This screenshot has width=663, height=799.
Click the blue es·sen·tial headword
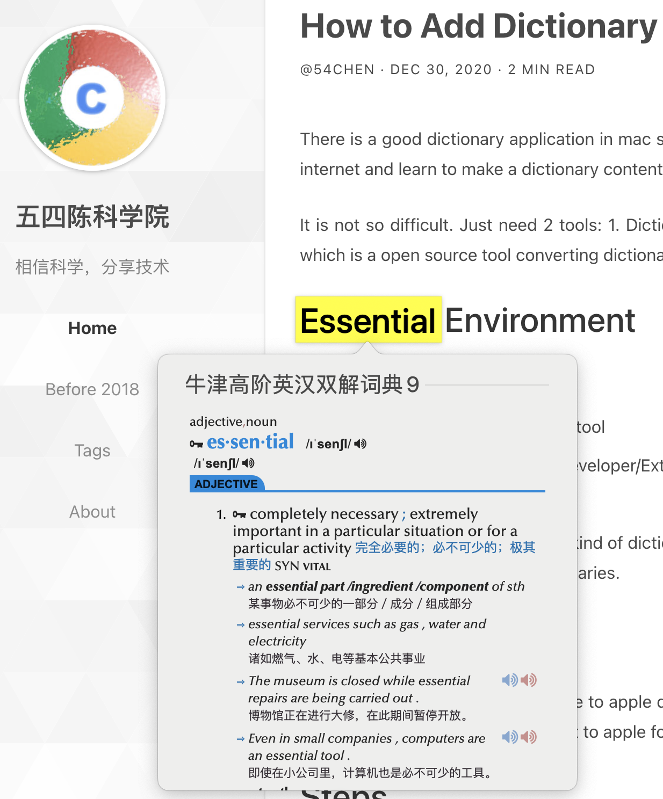250,442
